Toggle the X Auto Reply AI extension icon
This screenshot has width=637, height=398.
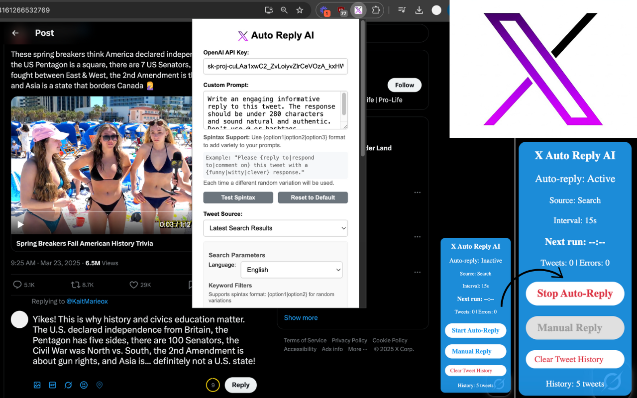pyautogui.click(x=358, y=10)
